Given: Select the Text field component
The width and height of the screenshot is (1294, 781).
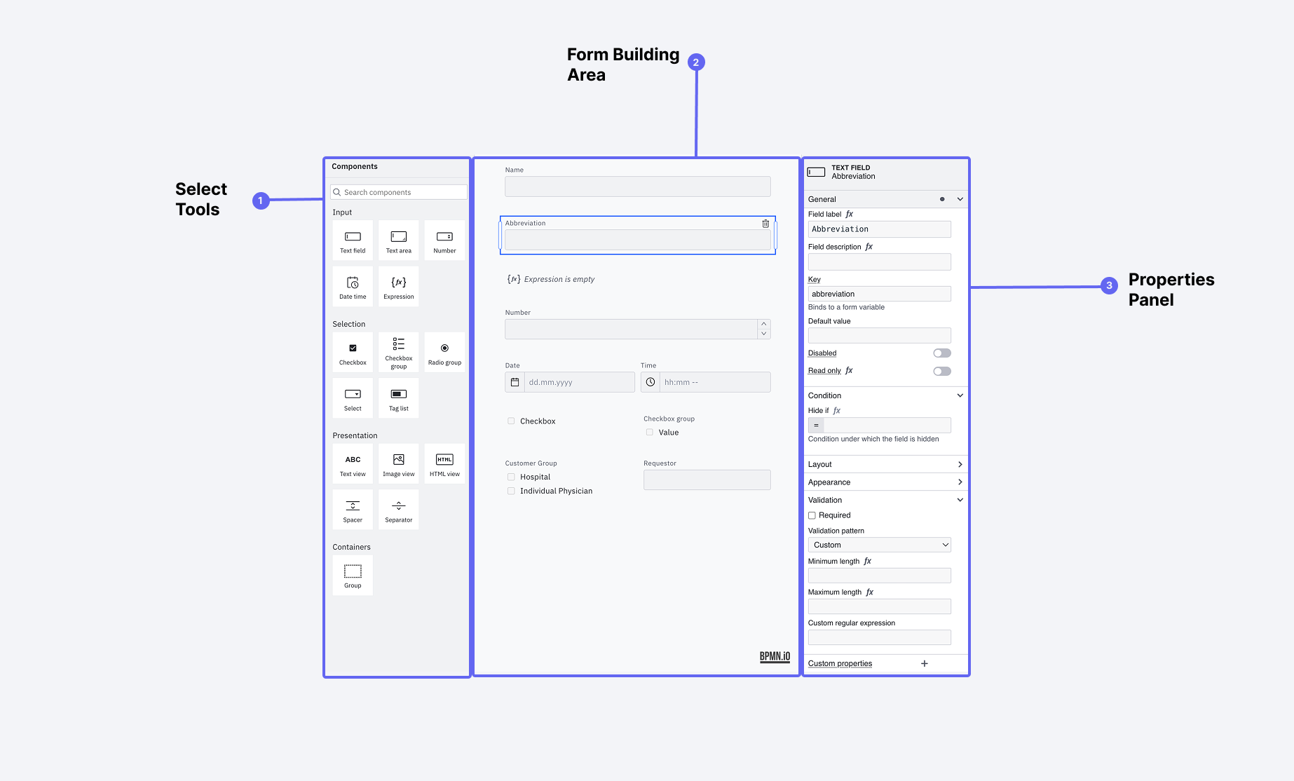Looking at the screenshot, I should pyautogui.click(x=352, y=240).
